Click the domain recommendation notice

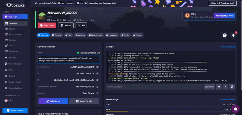pos(69,59)
